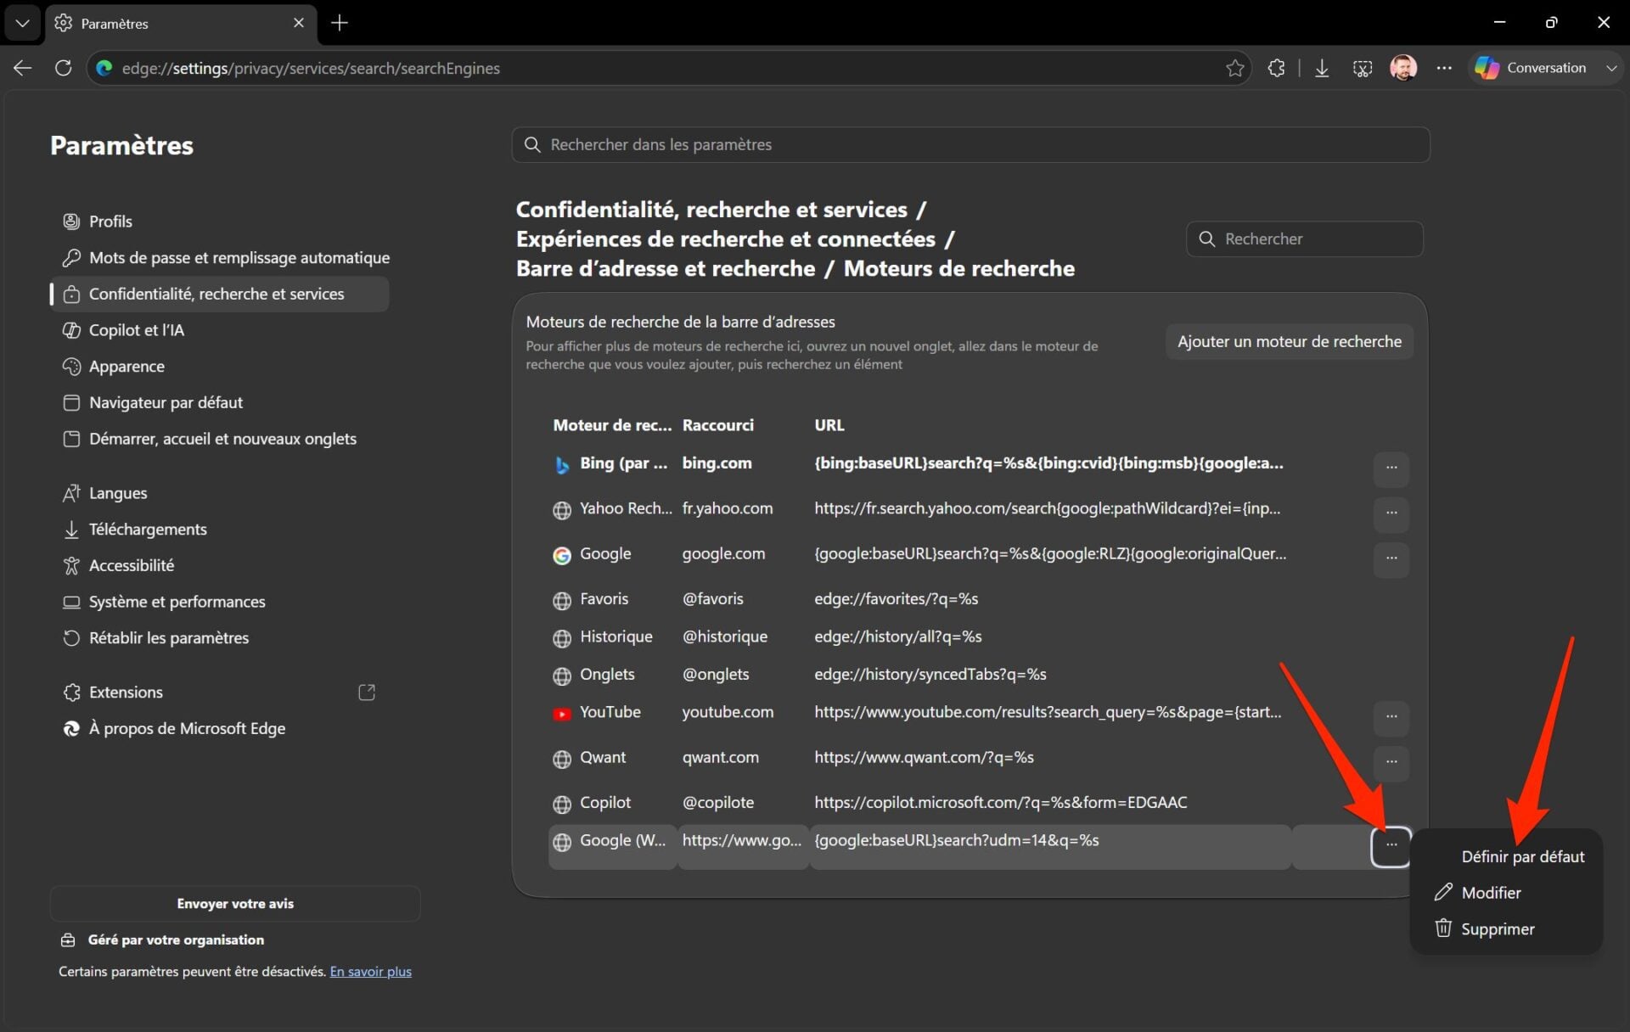This screenshot has height=1032, width=1630.
Task: Click Ajouter un moteur de recherche
Action: pos(1289,341)
